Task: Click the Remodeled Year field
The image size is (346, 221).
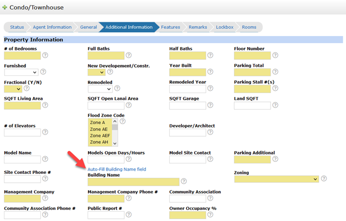Action: pyautogui.click(x=187, y=89)
